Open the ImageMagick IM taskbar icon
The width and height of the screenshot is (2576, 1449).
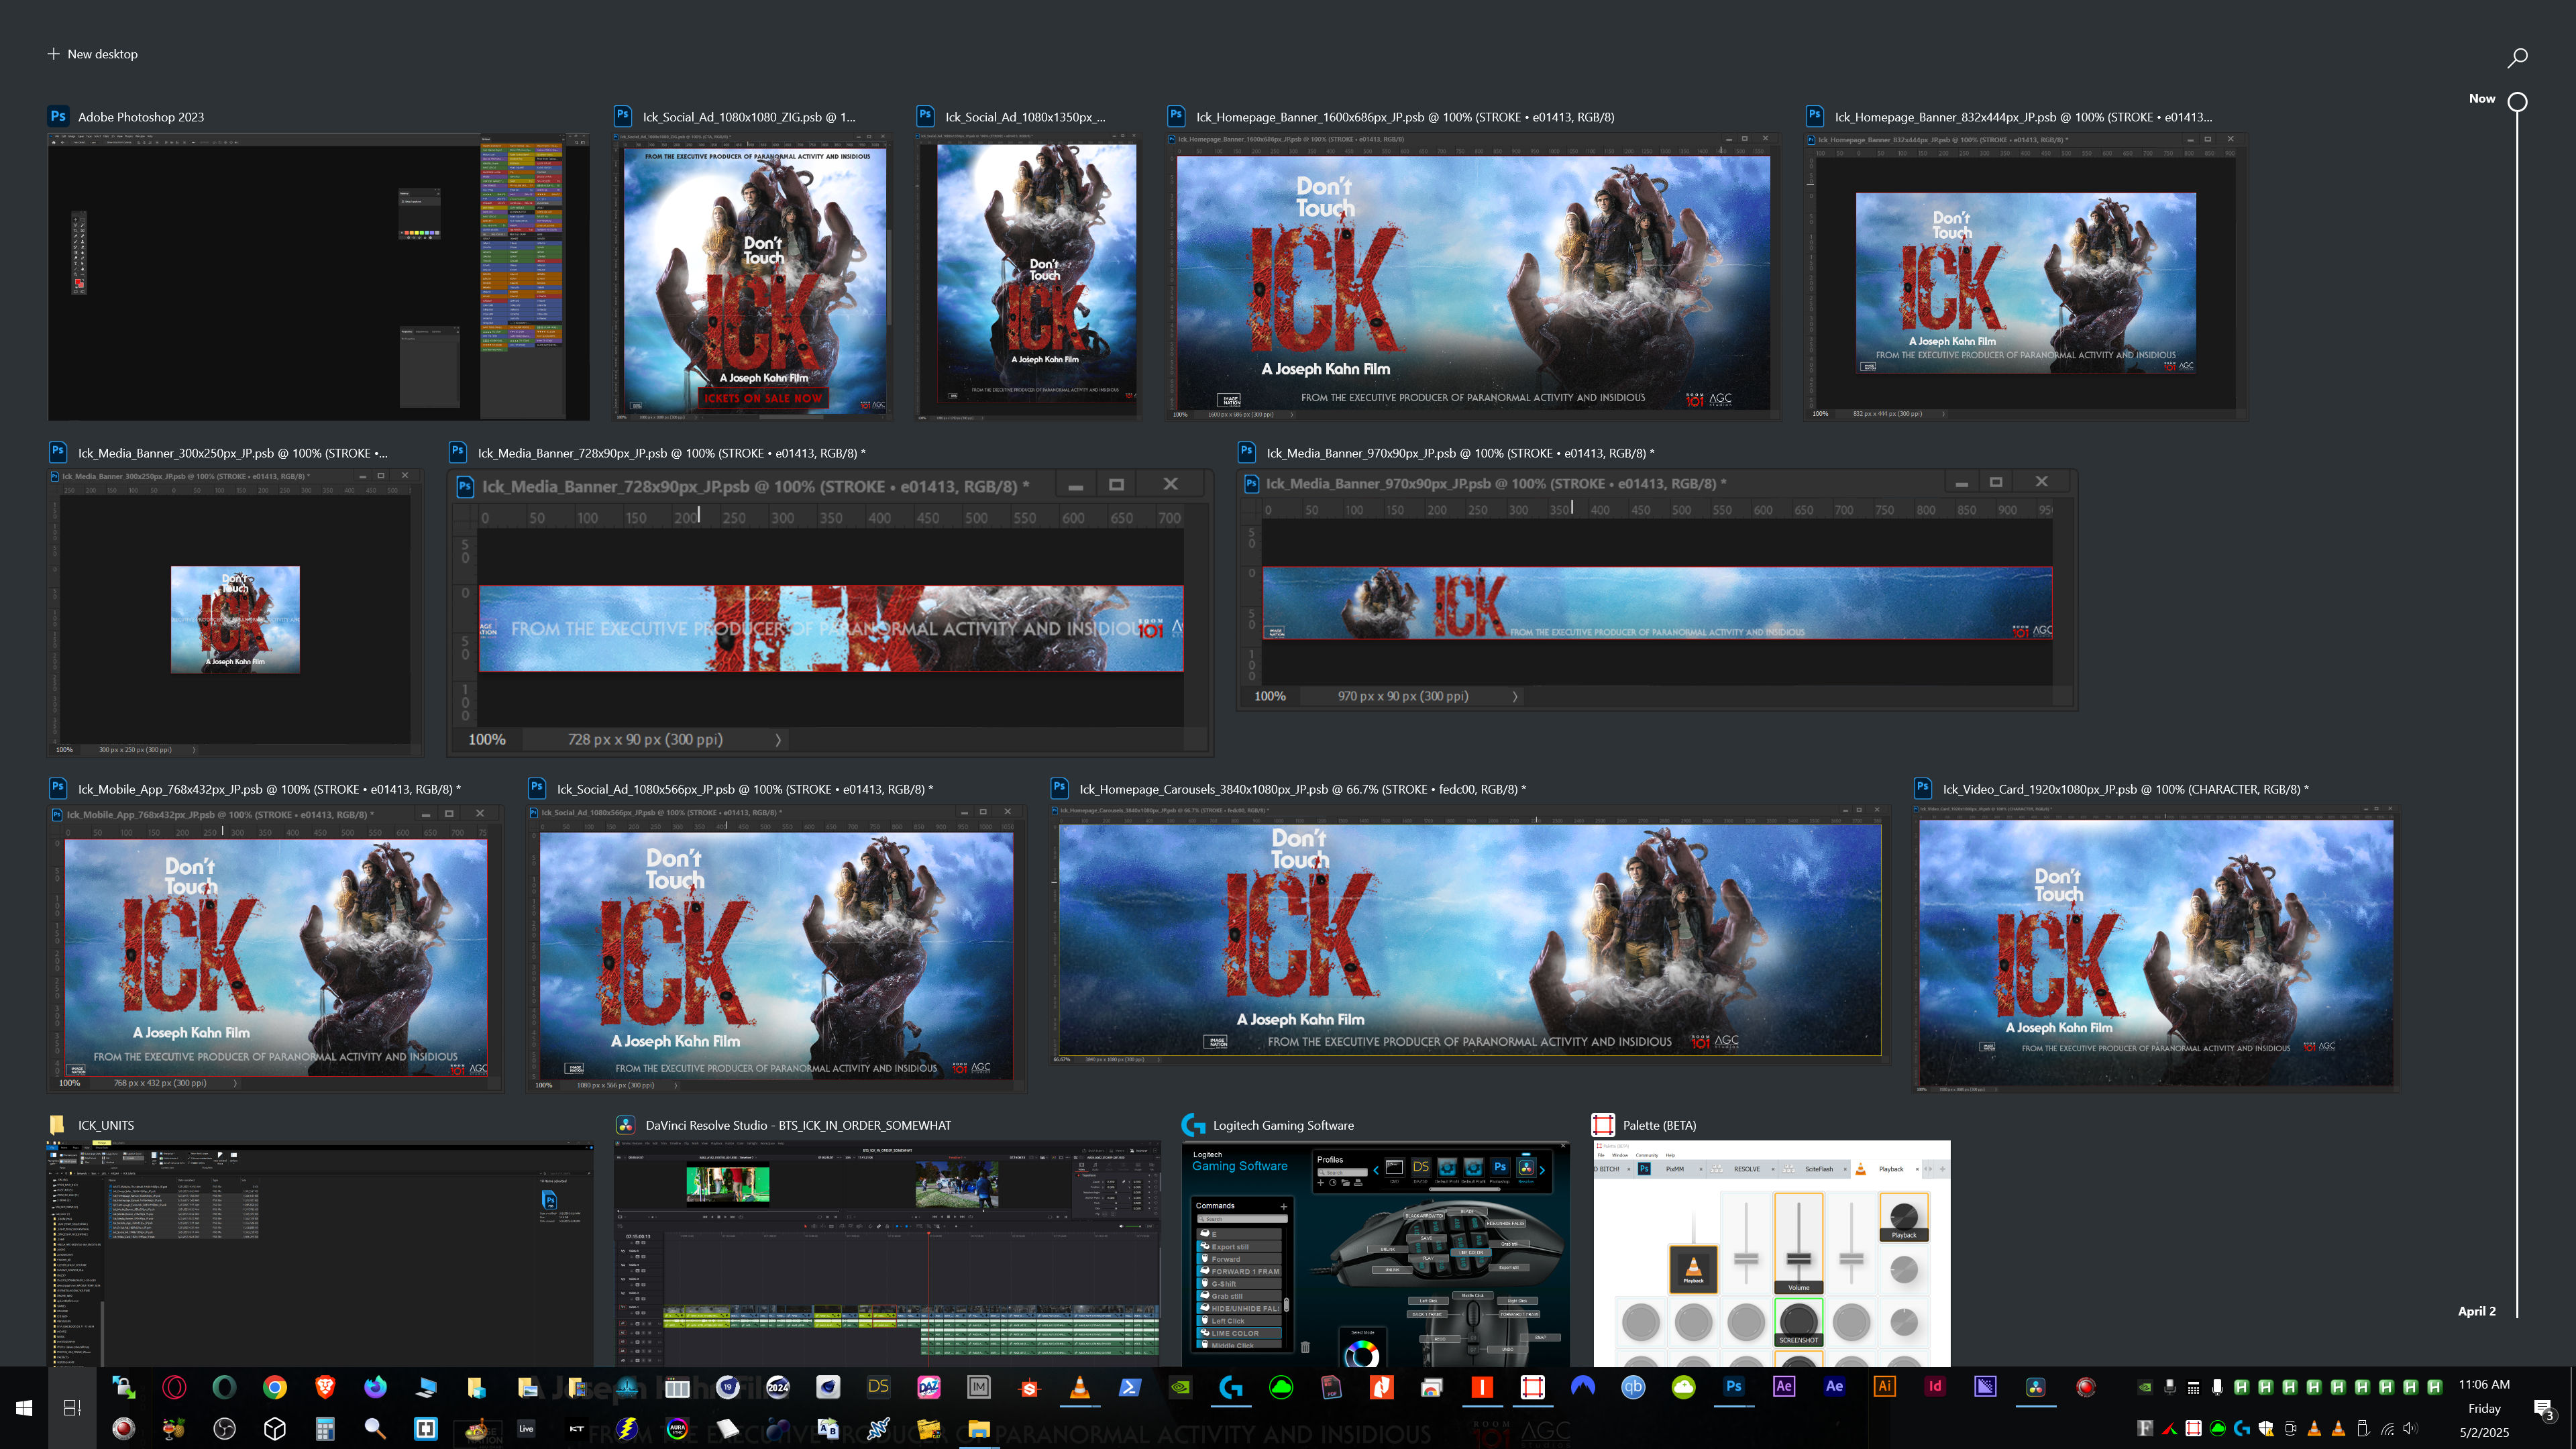[x=978, y=1386]
